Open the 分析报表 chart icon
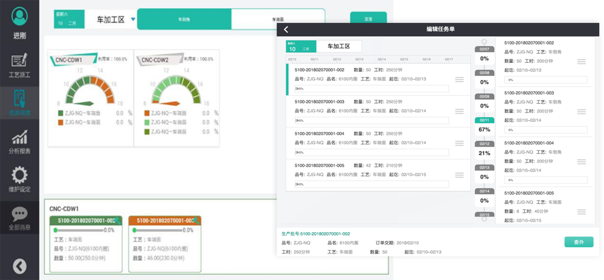This screenshot has width=604, height=280. tap(19, 138)
